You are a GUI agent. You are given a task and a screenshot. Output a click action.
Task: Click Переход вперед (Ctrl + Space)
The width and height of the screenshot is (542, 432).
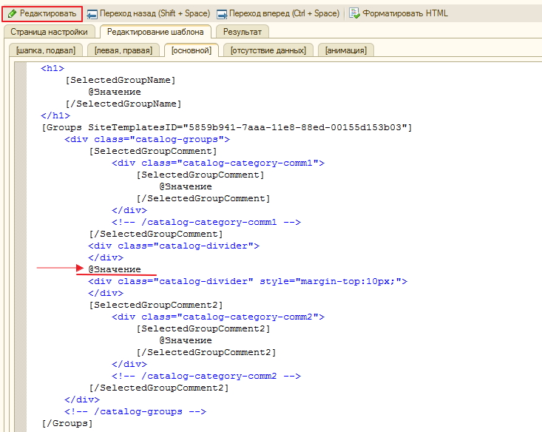[x=284, y=13]
